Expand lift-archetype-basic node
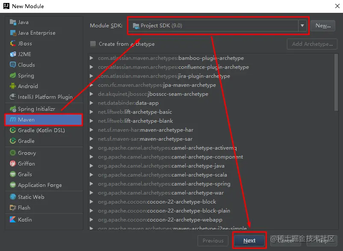Screen dimensions: 343x251 92,112
